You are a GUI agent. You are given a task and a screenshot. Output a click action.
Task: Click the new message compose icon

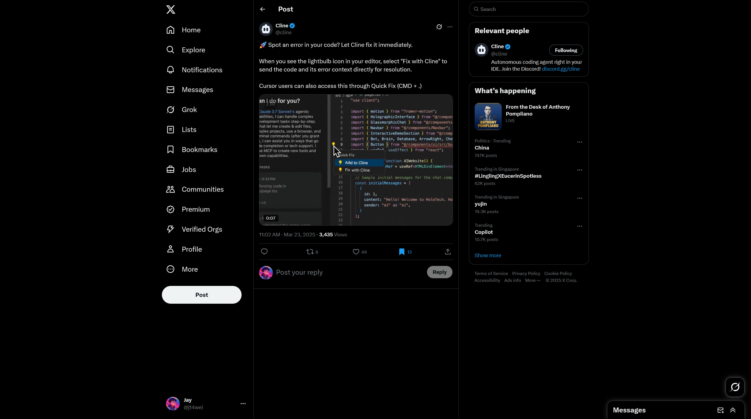[720, 410]
